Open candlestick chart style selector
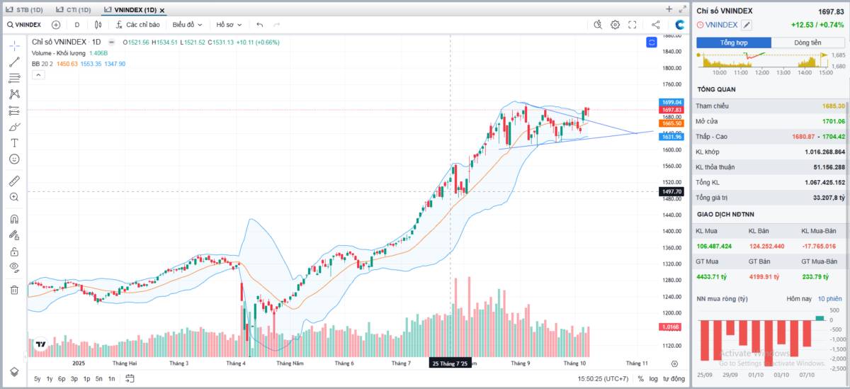This screenshot has width=850, height=389. [x=98, y=25]
